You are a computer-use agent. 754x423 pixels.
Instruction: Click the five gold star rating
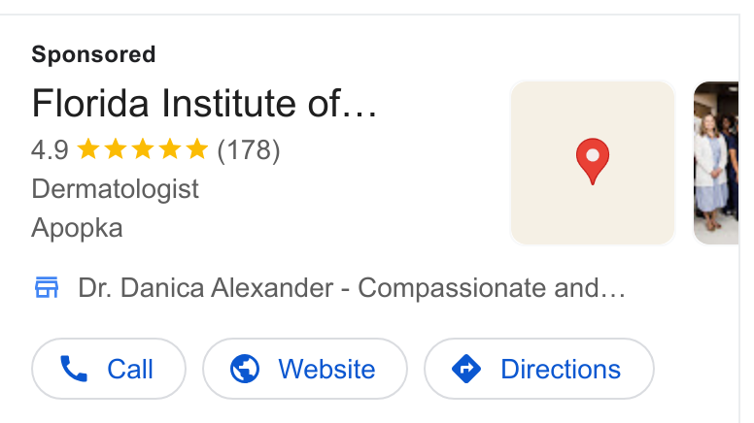[143, 148]
